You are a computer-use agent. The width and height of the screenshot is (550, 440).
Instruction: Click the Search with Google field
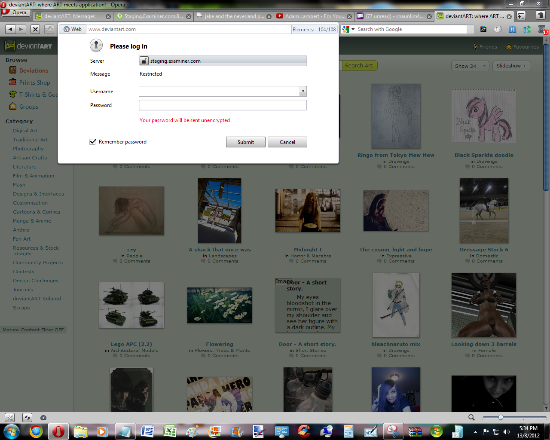tap(412, 29)
